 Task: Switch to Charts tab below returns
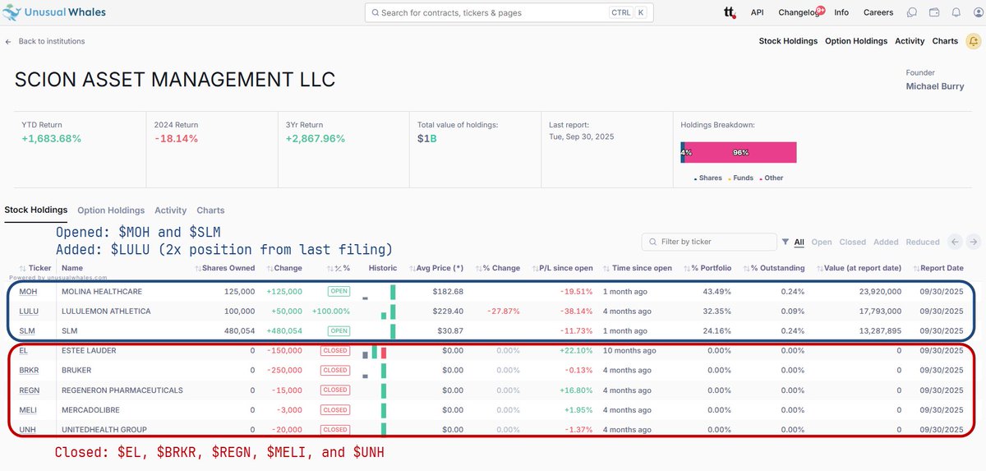[x=210, y=210]
